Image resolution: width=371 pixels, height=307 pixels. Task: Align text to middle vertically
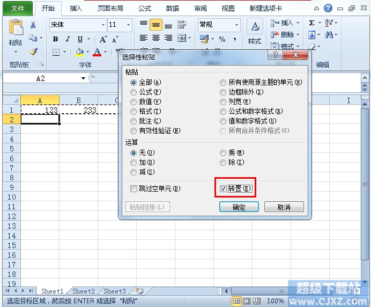pyautogui.click(x=156, y=25)
